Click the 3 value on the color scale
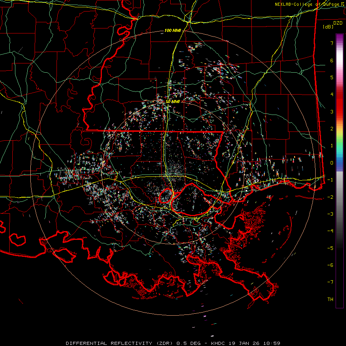Viewport: 346px width, 346px height. [x=332, y=111]
